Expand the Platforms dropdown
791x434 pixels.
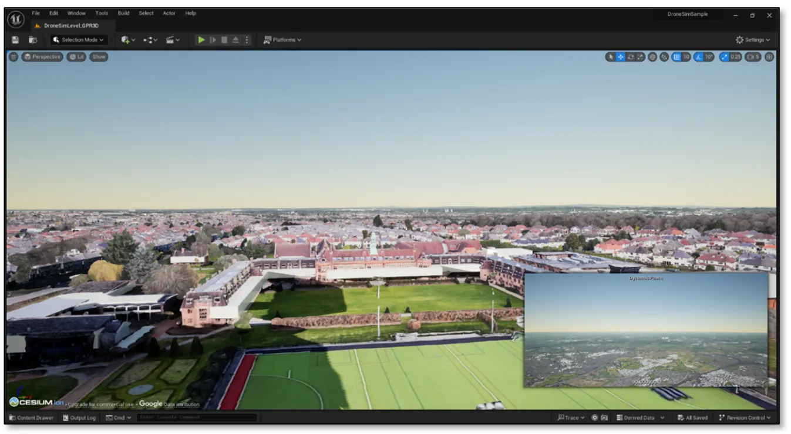[282, 40]
